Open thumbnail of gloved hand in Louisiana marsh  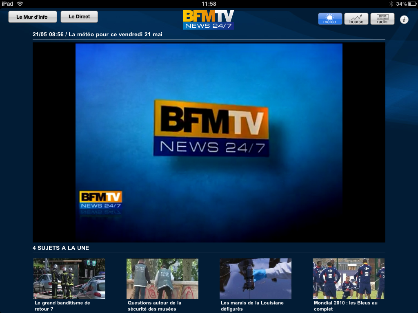pyautogui.click(x=256, y=278)
